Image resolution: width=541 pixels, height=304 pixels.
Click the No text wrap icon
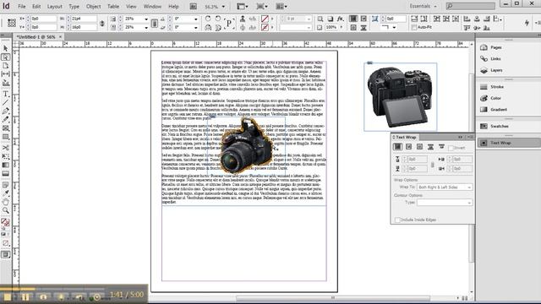(398, 147)
